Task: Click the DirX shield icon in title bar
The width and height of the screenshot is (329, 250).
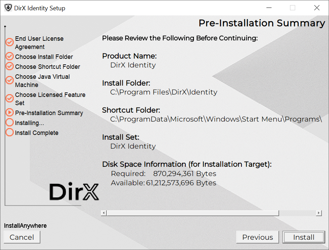Action: coord(8,8)
